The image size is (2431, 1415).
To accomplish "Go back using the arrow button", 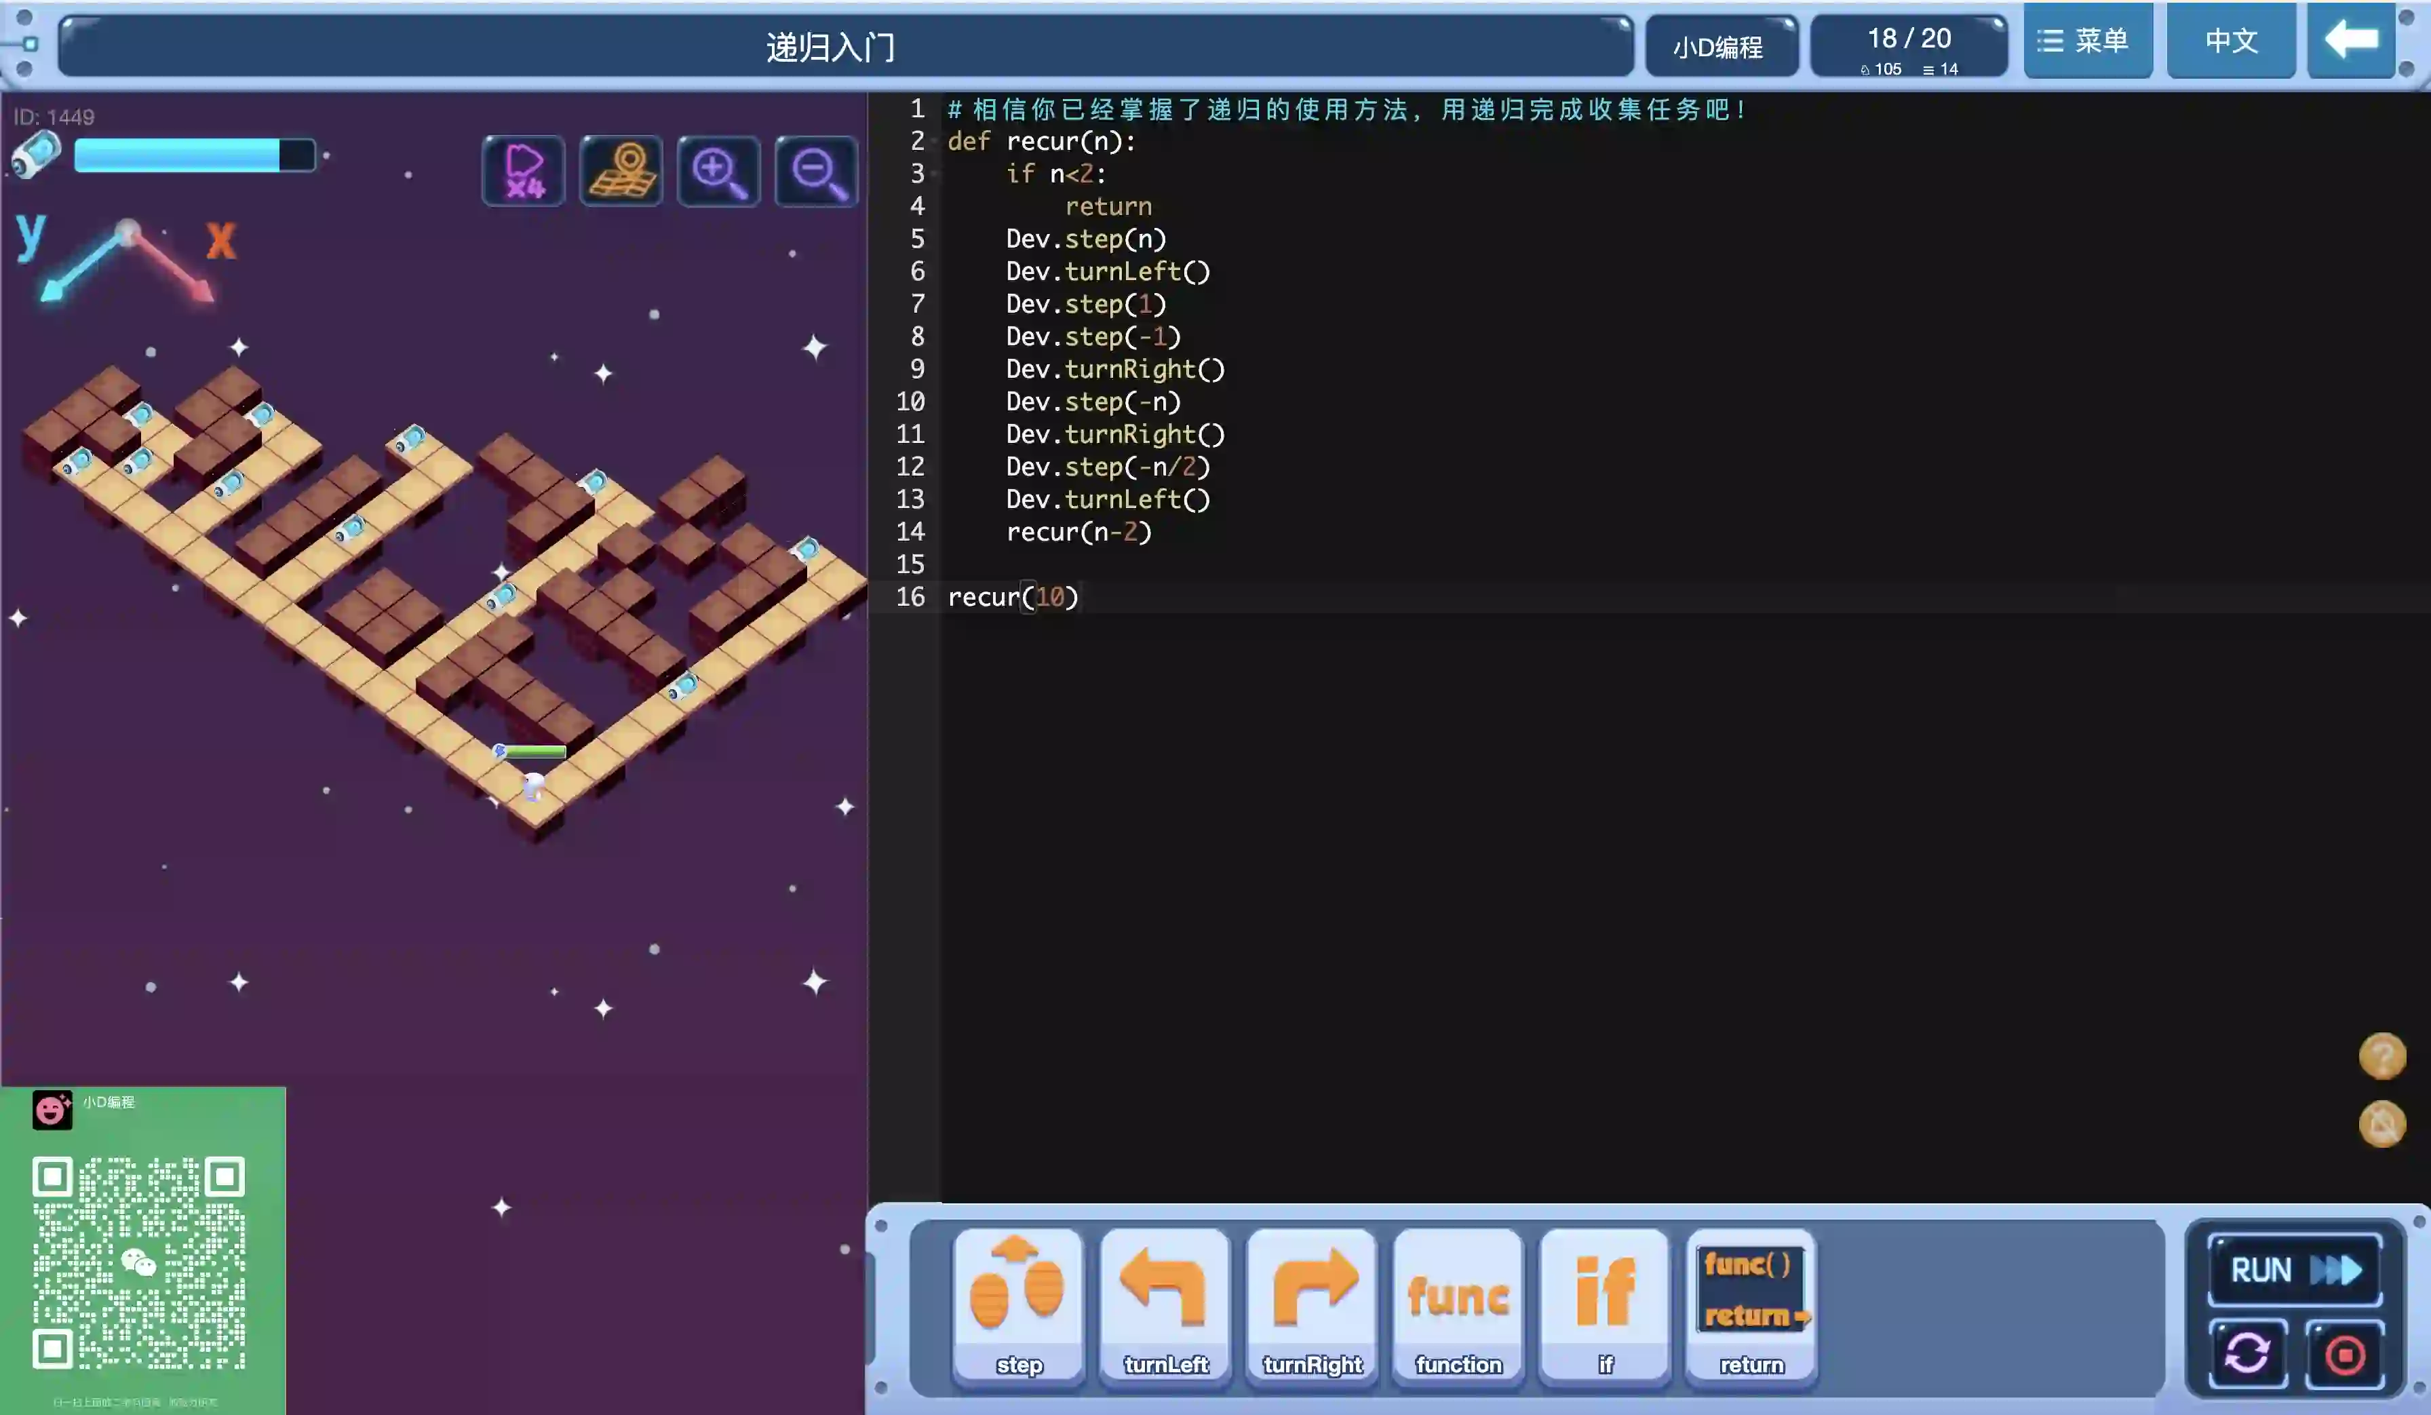I will point(2351,41).
